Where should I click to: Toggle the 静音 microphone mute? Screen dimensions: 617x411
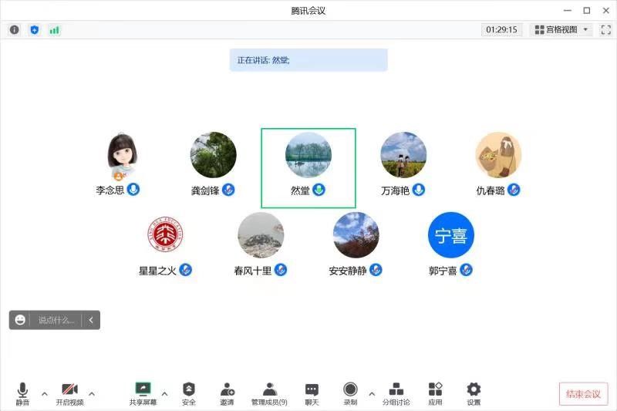point(22,393)
